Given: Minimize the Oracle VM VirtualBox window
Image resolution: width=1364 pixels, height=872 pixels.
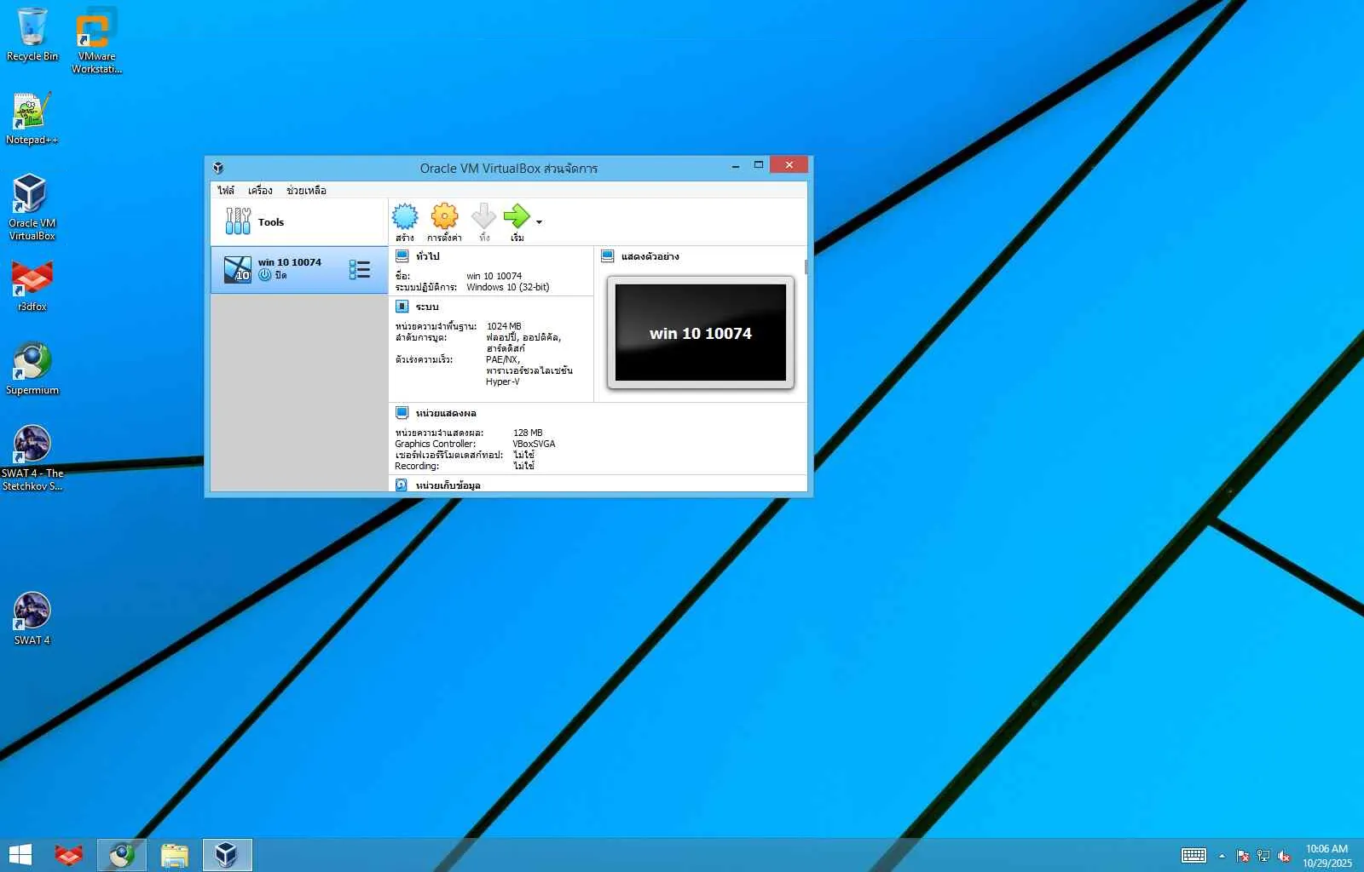Looking at the screenshot, I should click(735, 166).
